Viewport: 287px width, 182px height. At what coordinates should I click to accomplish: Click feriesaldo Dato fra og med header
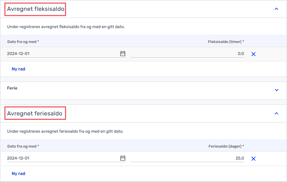pyautogui.click(x=23, y=146)
